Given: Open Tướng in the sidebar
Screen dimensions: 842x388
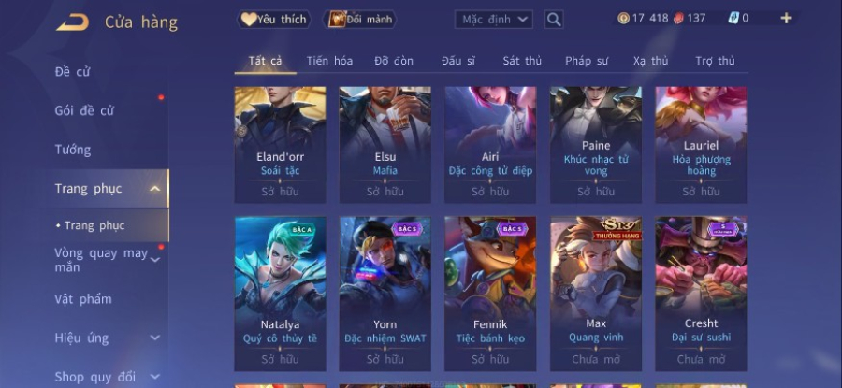Looking at the screenshot, I should click(72, 150).
